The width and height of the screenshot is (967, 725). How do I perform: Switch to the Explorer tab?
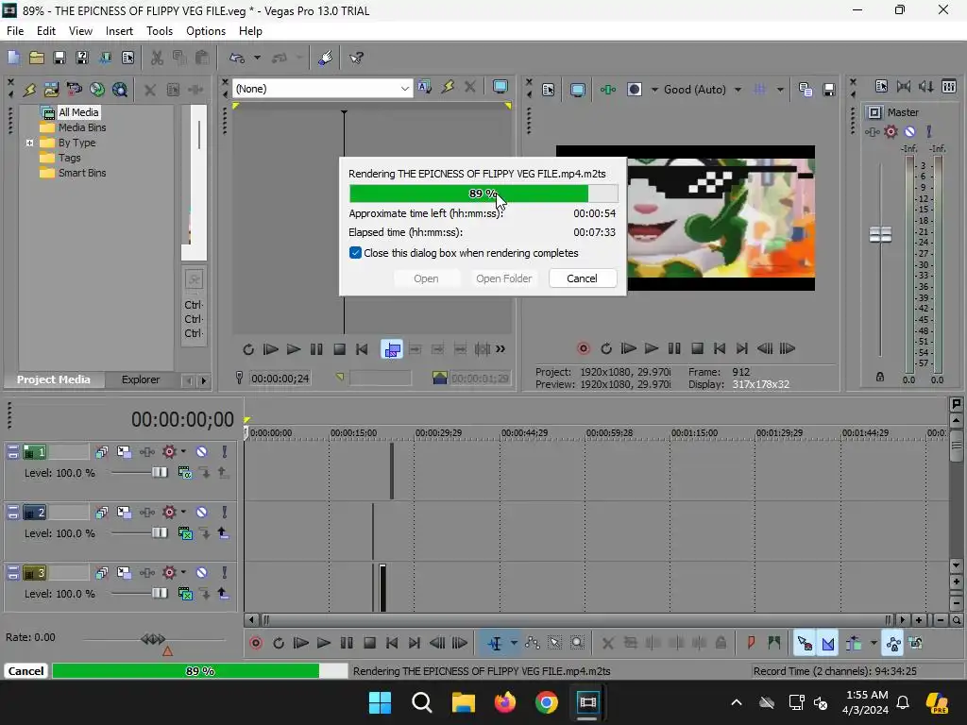pyautogui.click(x=140, y=379)
